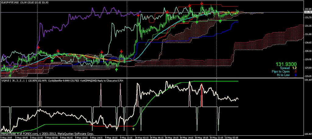Image resolution: width=312 pixels, height=139 pixels.
Task: Click the red-filled spike in the CycleIdentifier panel
Action: tap(202, 95)
